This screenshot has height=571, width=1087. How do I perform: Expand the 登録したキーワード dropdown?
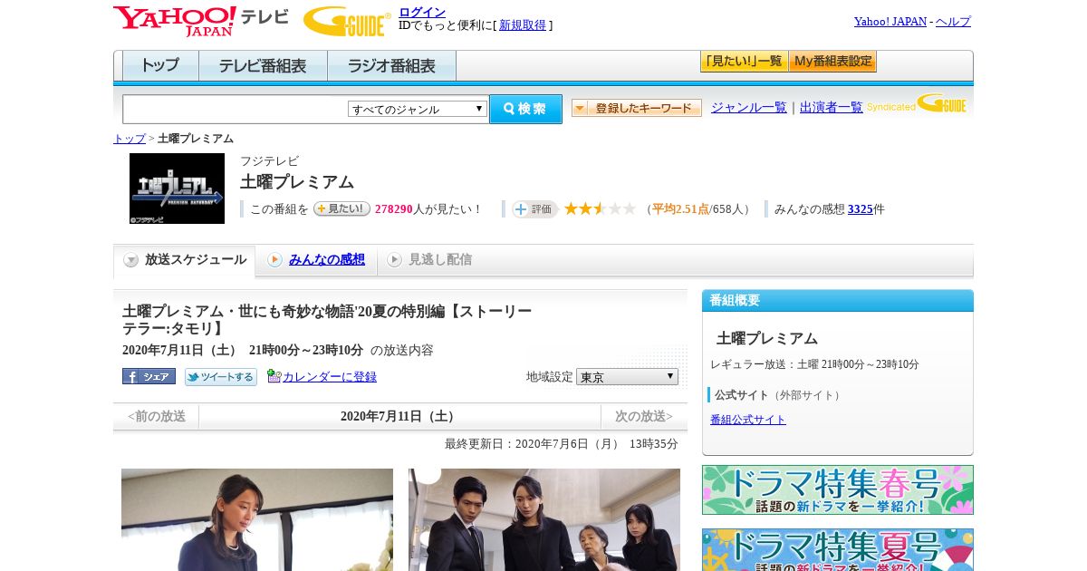pyautogui.click(x=637, y=108)
